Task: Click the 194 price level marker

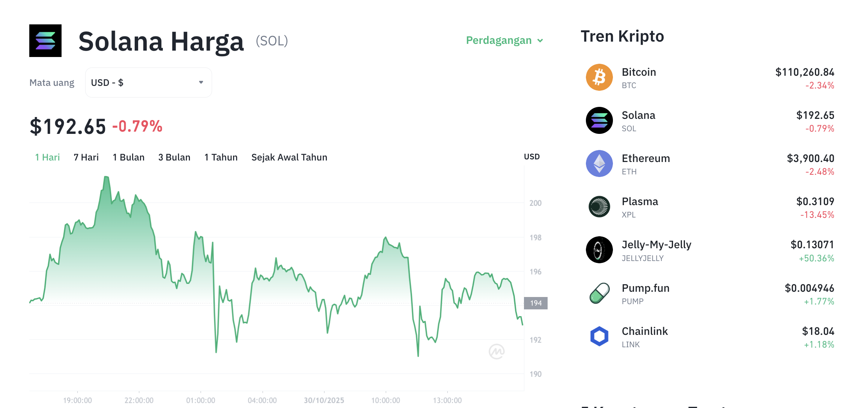Action: tap(536, 303)
